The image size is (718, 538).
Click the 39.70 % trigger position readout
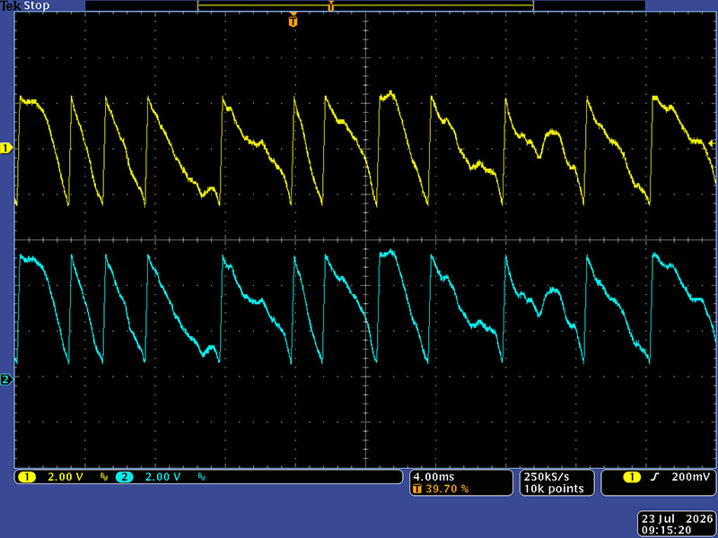(x=447, y=489)
